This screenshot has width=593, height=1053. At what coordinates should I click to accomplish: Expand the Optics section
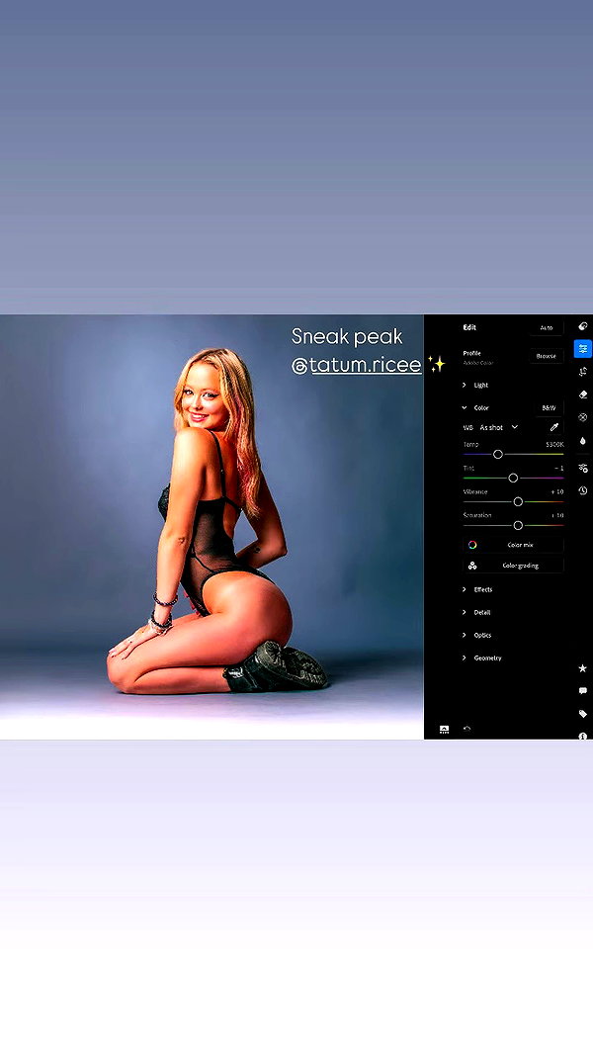(x=476, y=636)
